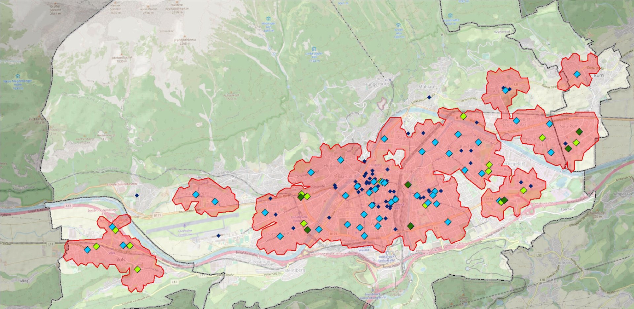Click the isolated dark blue marker north of Kranebitten
Image resolution: width=634 pixels, height=309 pixels.
click(137, 196)
